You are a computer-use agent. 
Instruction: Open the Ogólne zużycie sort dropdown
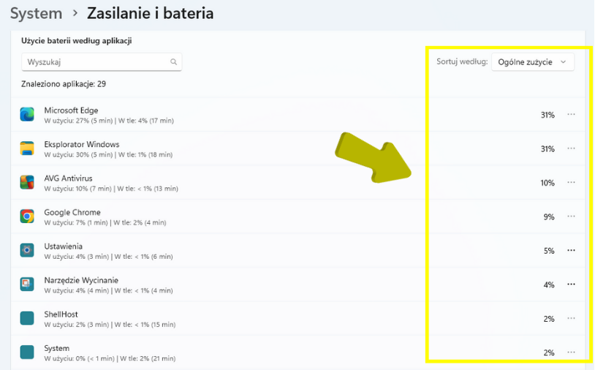click(x=532, y=62)
